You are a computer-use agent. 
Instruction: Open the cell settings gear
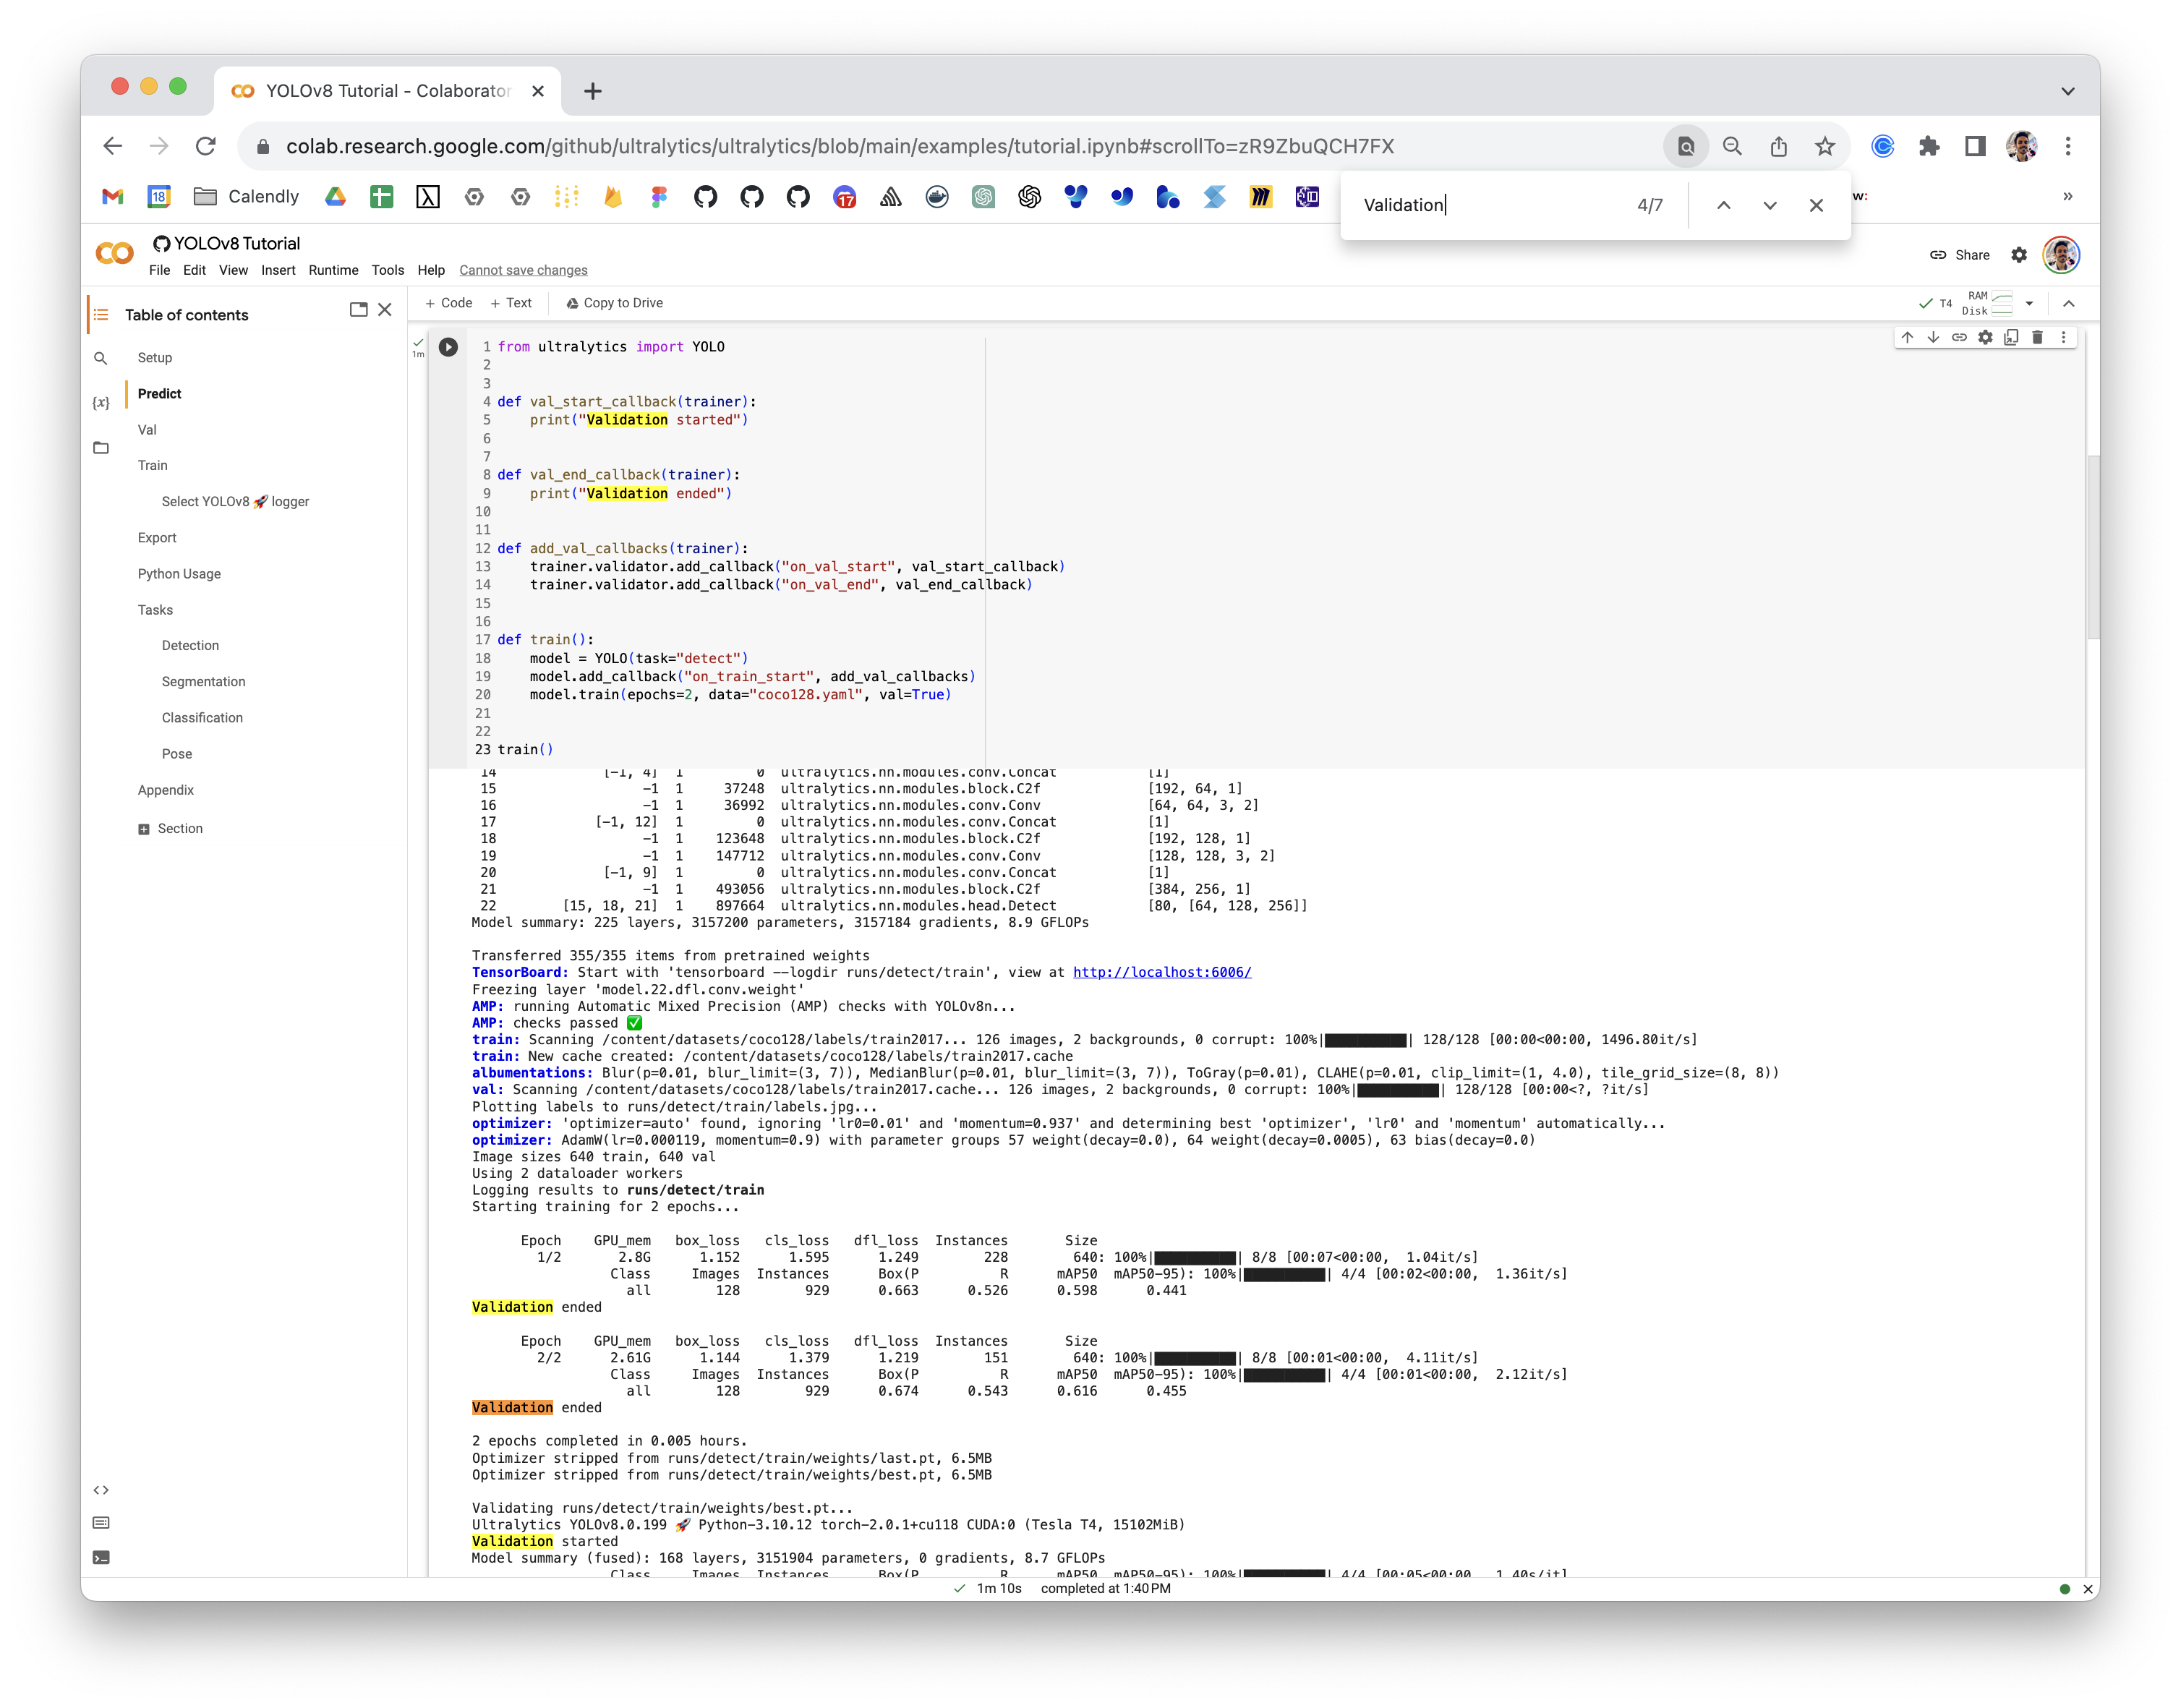pos(1984,337)
